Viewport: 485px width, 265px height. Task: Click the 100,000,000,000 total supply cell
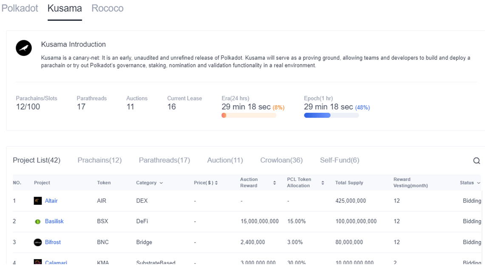356,221
